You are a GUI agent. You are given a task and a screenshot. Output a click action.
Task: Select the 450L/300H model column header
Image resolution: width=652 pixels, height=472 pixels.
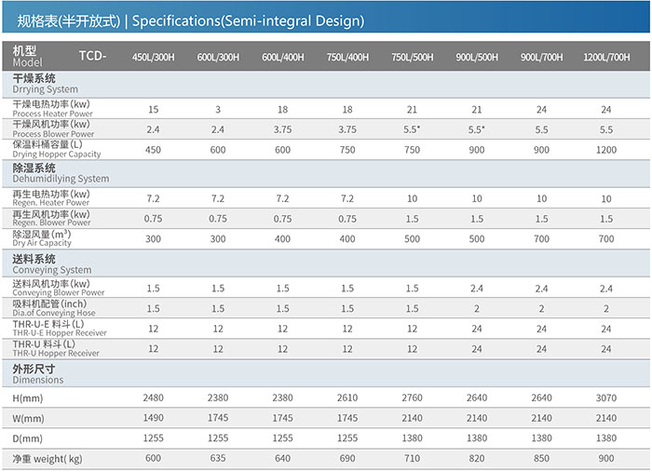point(153,57)
